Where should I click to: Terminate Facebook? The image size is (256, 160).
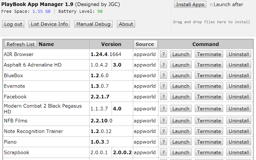[x=209, y=97]
